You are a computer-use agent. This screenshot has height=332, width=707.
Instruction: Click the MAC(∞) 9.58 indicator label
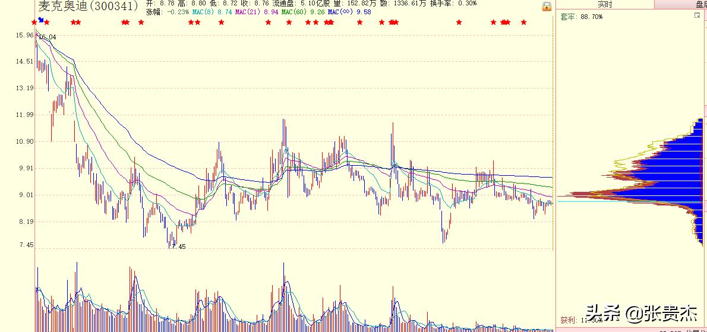point(349,12)
